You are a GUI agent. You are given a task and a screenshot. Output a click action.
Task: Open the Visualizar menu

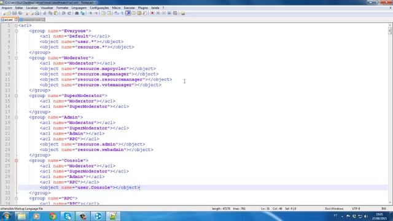pyautogui.click(x=47, y=8)
